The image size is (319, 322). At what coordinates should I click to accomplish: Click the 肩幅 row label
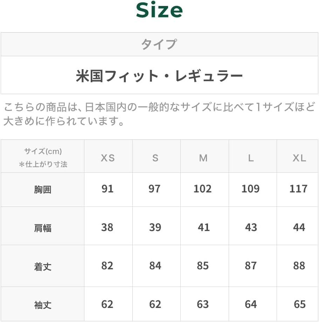coord(43,228)
